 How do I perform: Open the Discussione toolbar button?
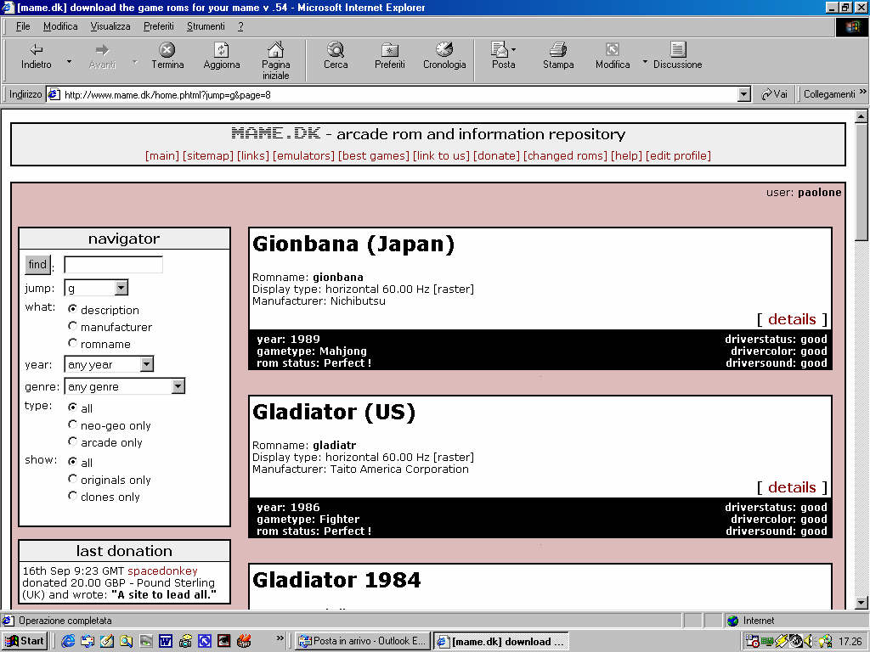[x=677, y=56]
